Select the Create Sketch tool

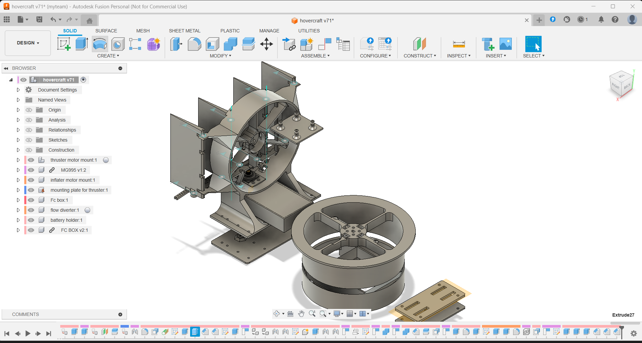click(64, 44)
